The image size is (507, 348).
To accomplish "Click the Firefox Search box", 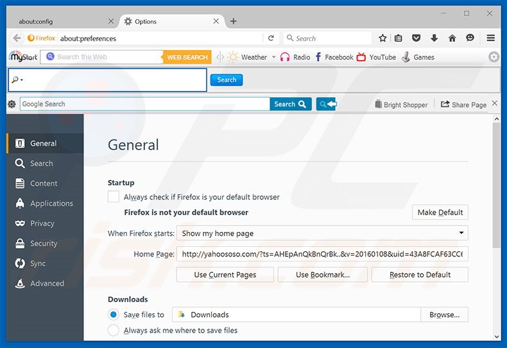I will point(327,38).
